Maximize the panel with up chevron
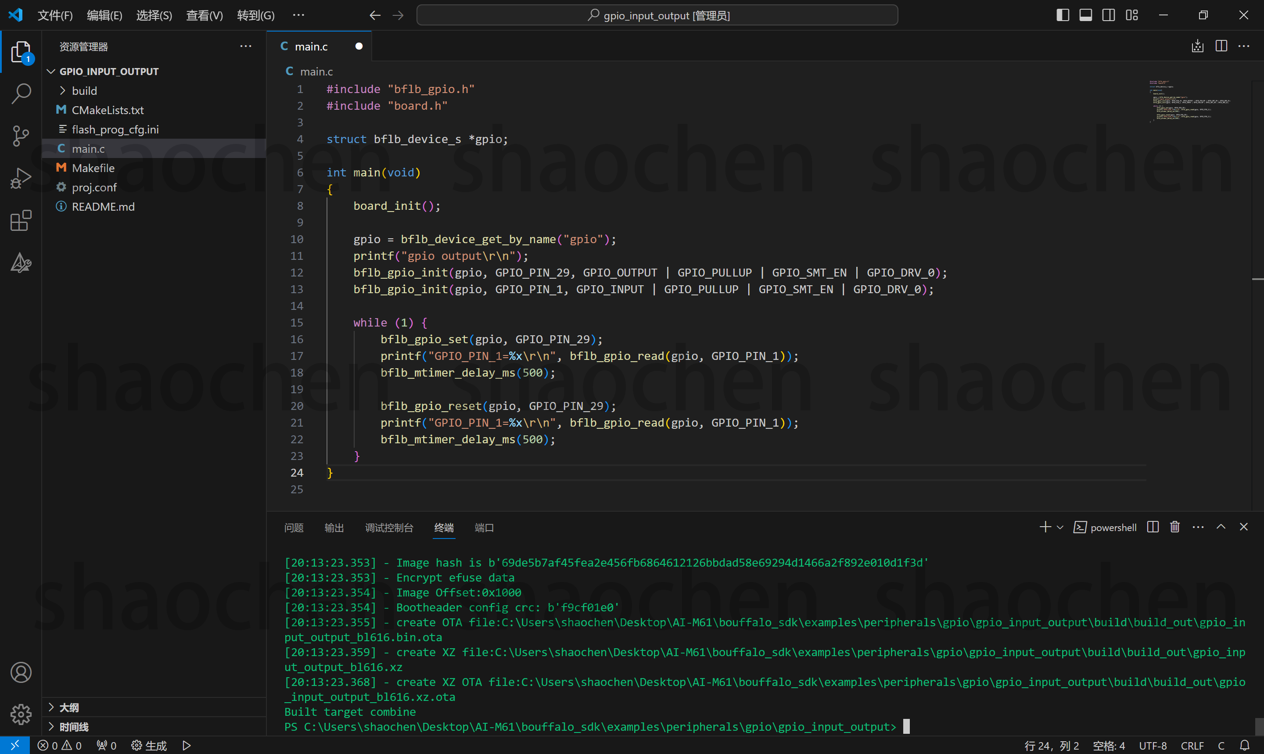 [1221, 527]
